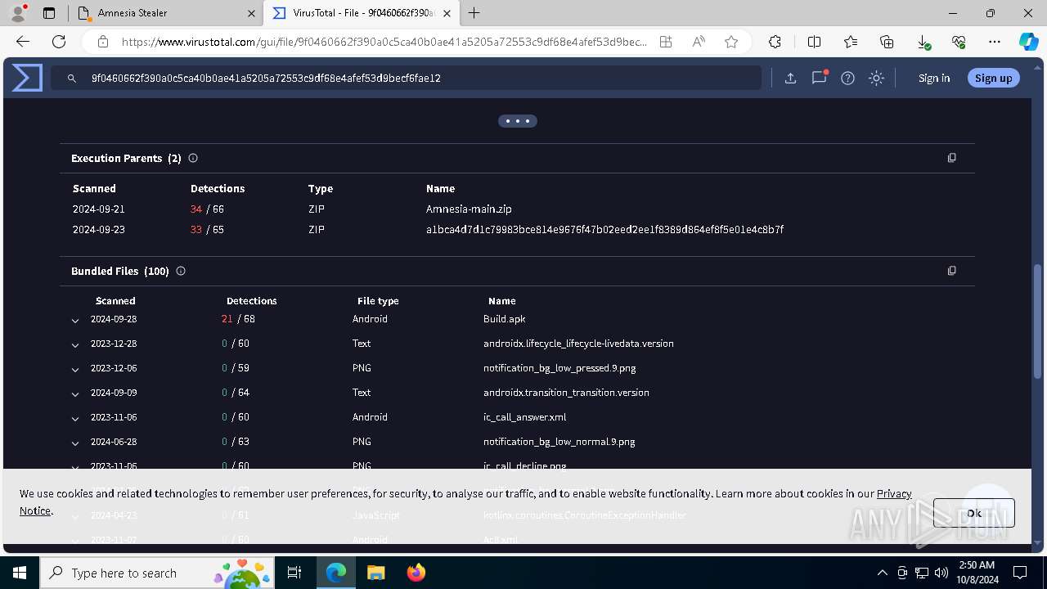
Task: Open Browser essentials heart icon
Action: tap(959, 42)
